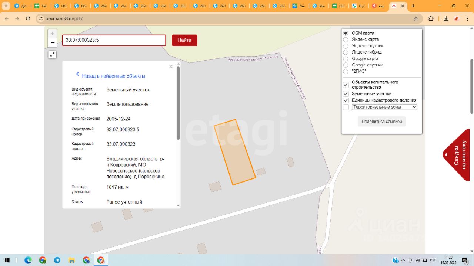Select Яндекс карта base map

[x=346, y=40]
